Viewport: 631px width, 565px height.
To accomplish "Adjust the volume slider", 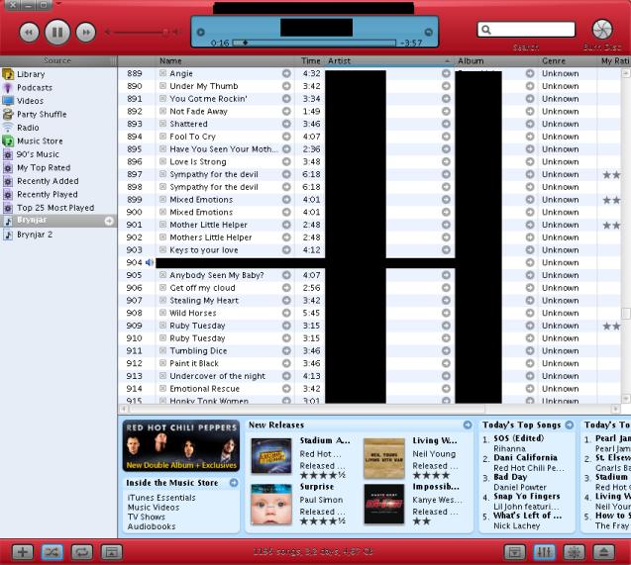I will 141,32.
